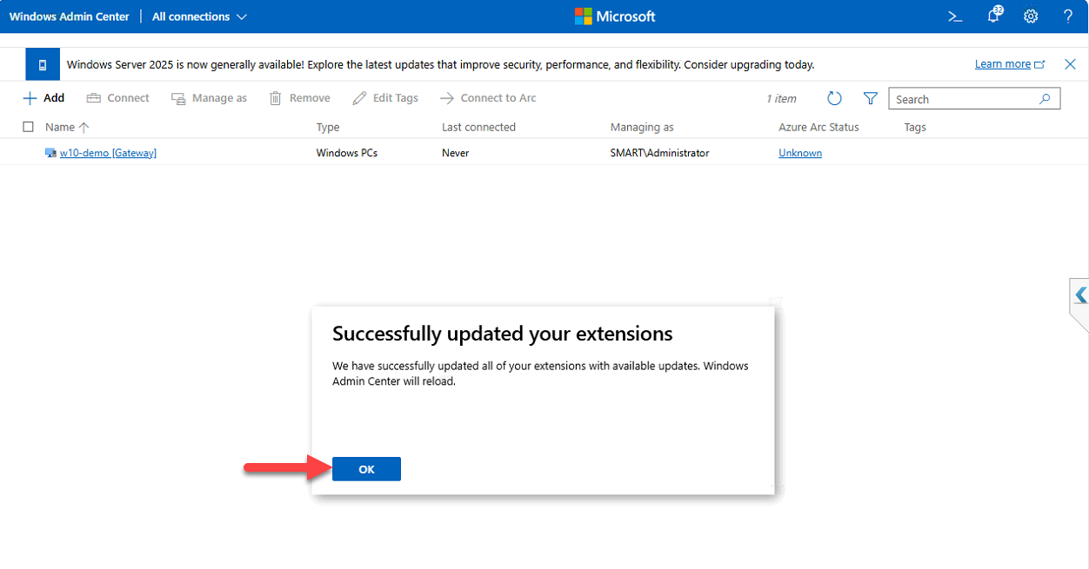Screen dimensions: 1089x569
Task: Click the Manage as toolbar button
Action: pyautogui.click(x=209, y=98)
